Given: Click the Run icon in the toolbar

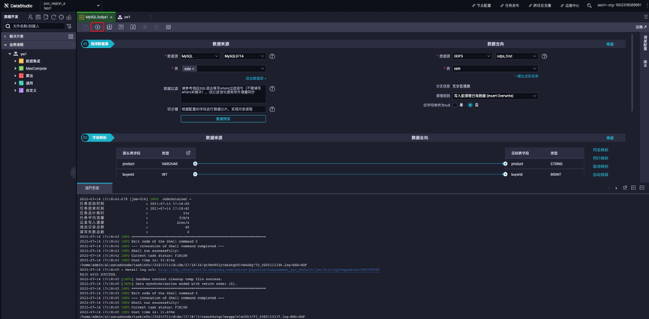Looking at the screenshot, I should [x=97, y=27].
